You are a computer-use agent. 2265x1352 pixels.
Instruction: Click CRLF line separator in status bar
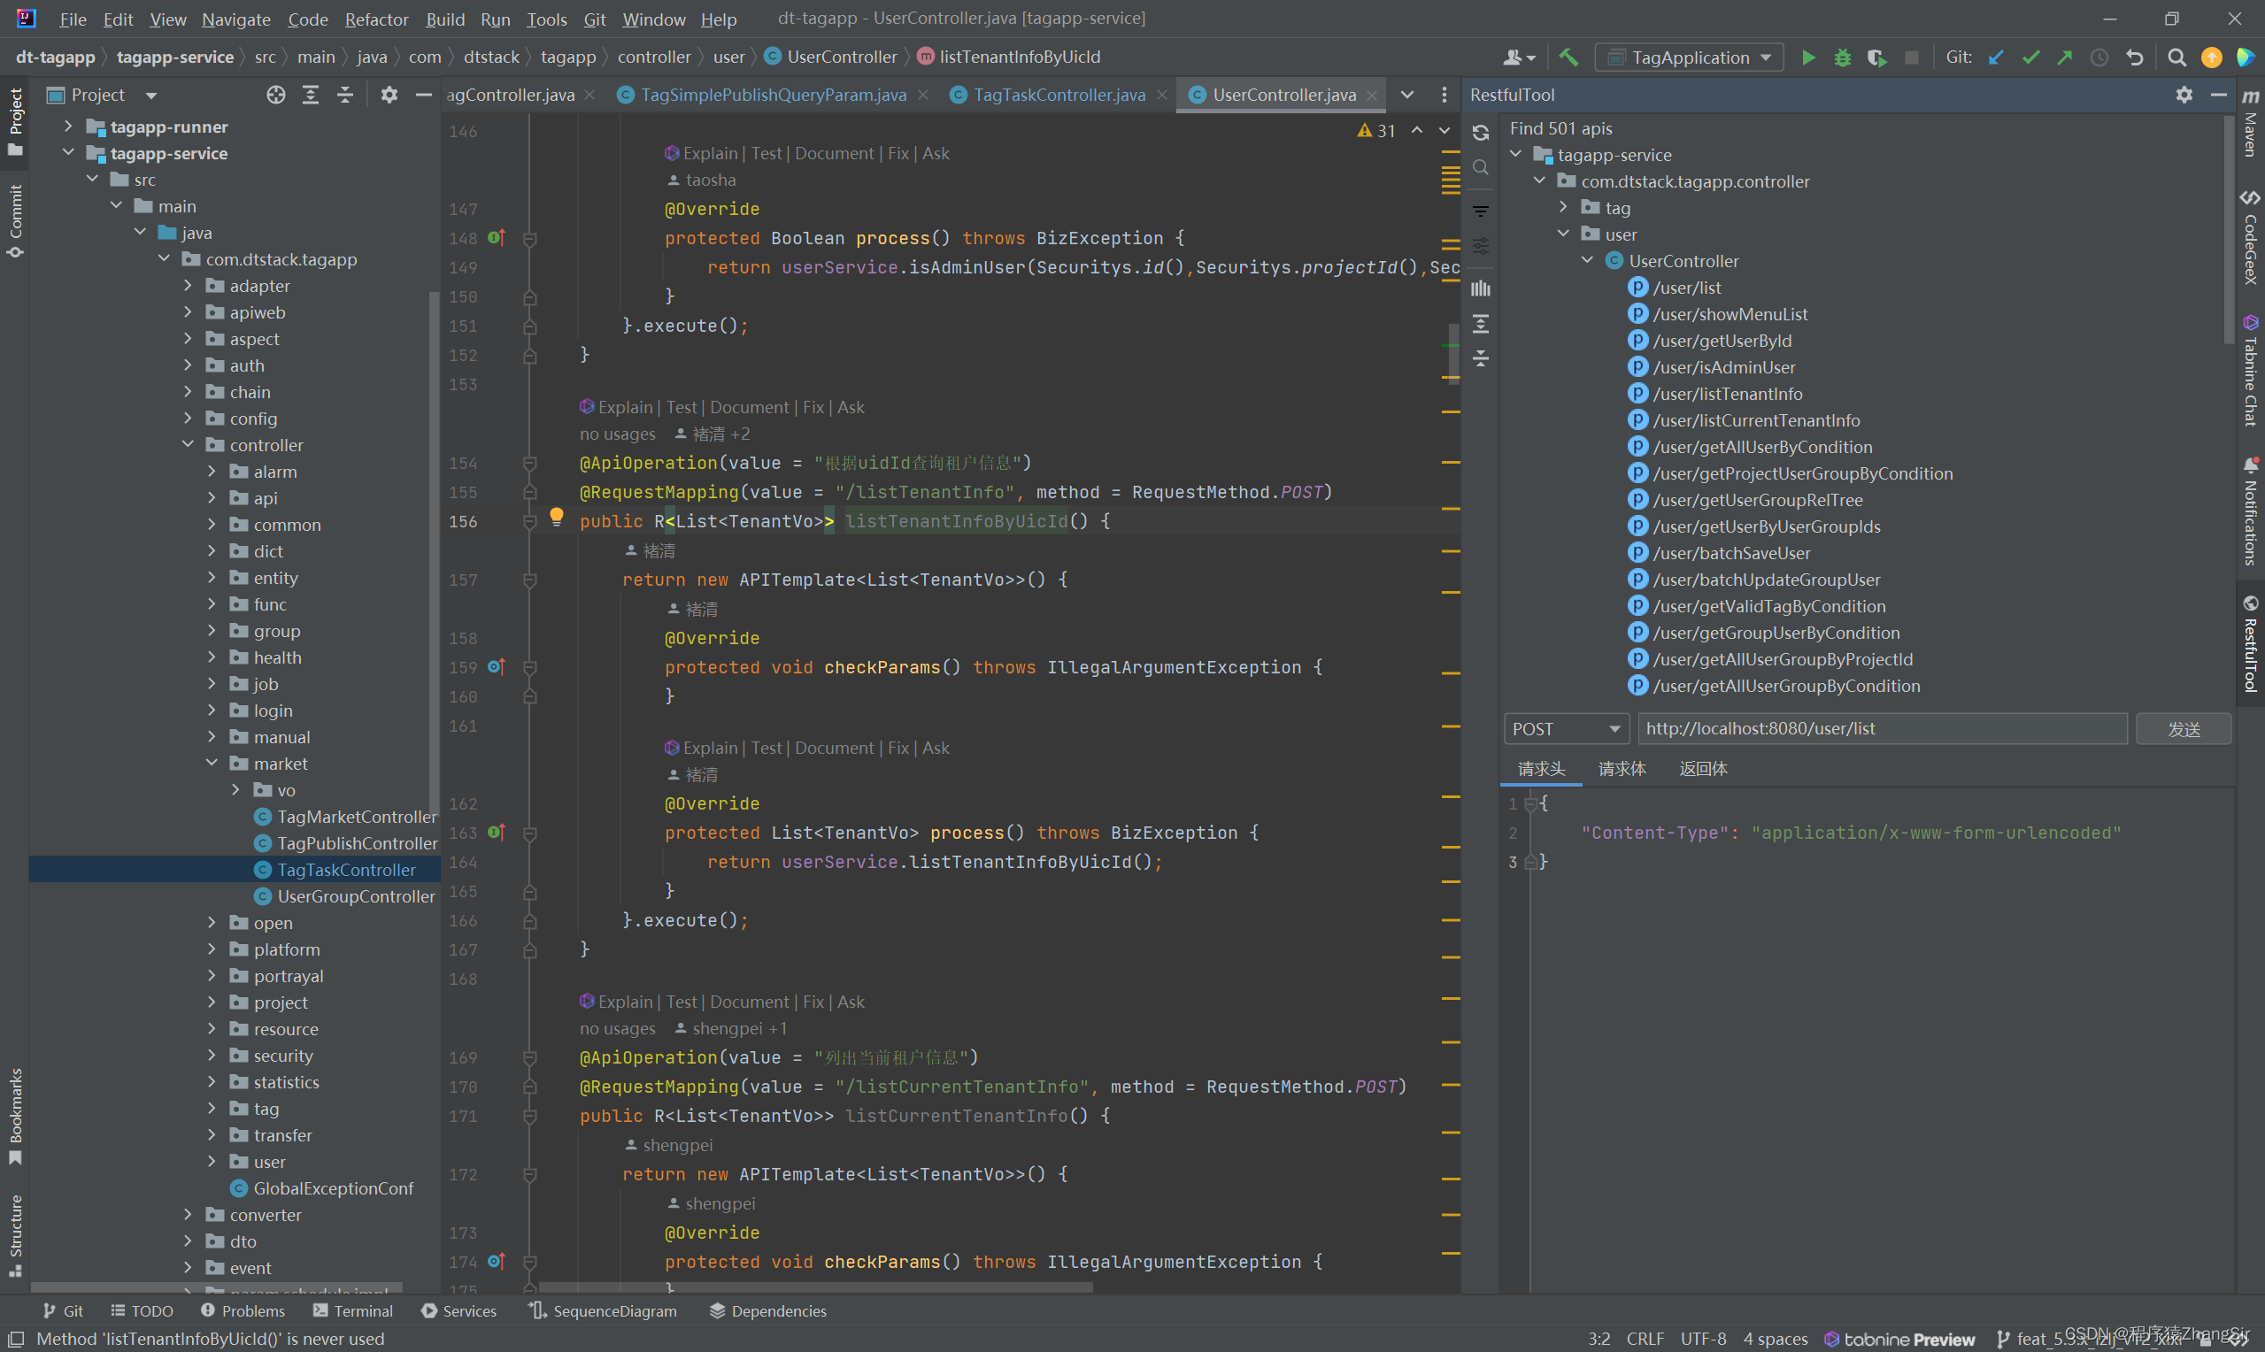tap(1645, 1340)
